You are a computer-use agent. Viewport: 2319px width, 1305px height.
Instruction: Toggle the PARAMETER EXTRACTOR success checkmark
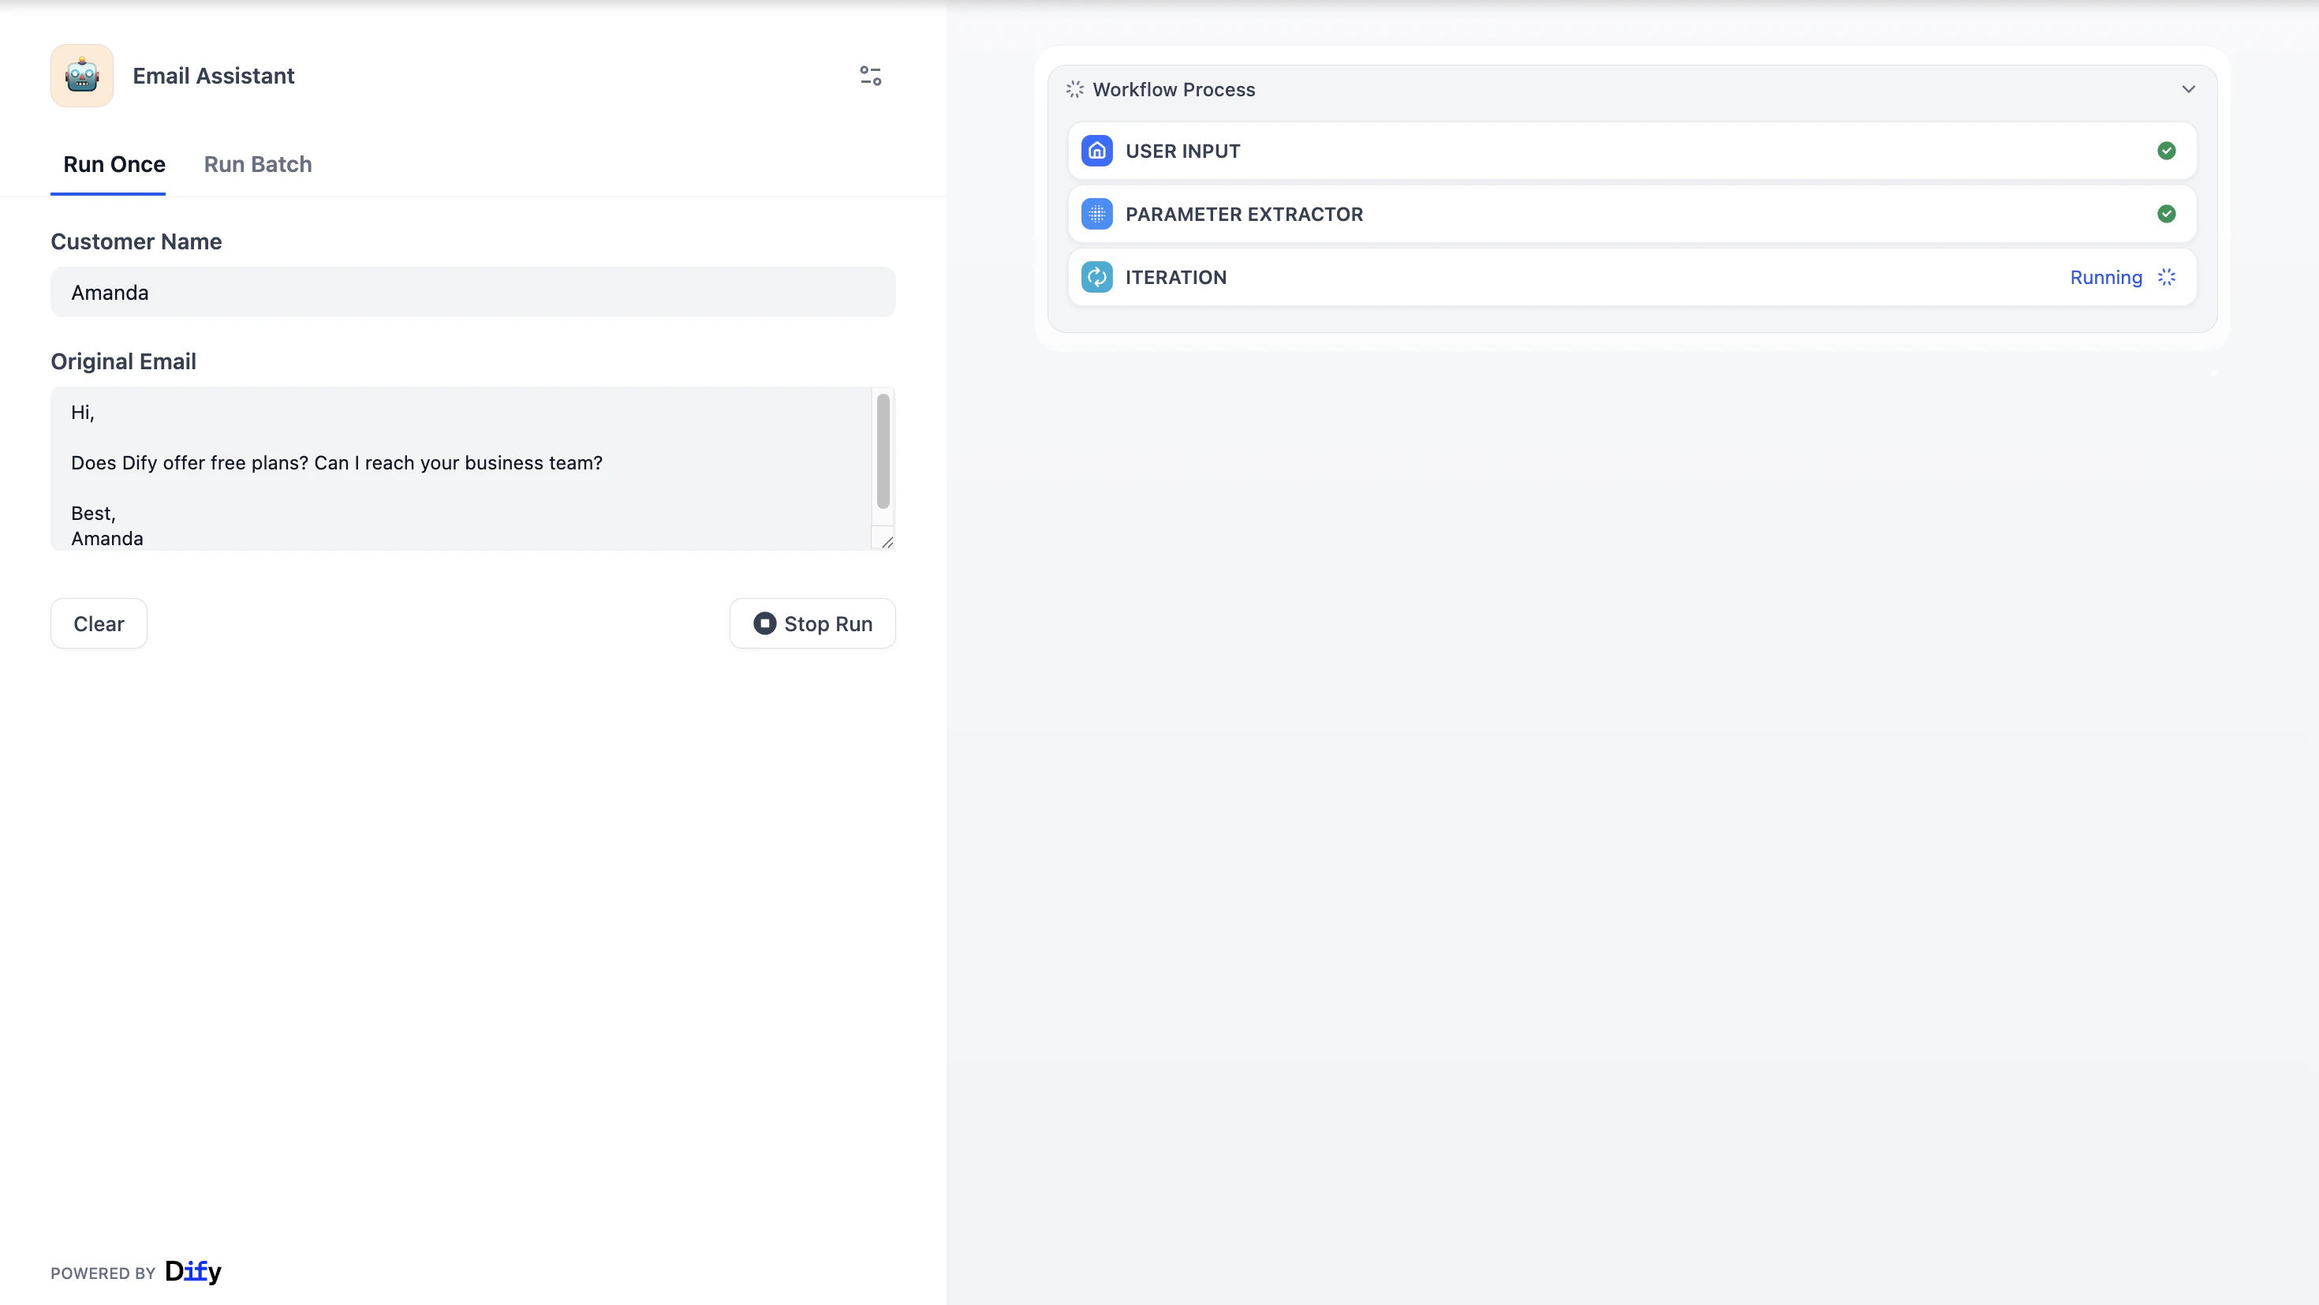[x=2167, y=214]
